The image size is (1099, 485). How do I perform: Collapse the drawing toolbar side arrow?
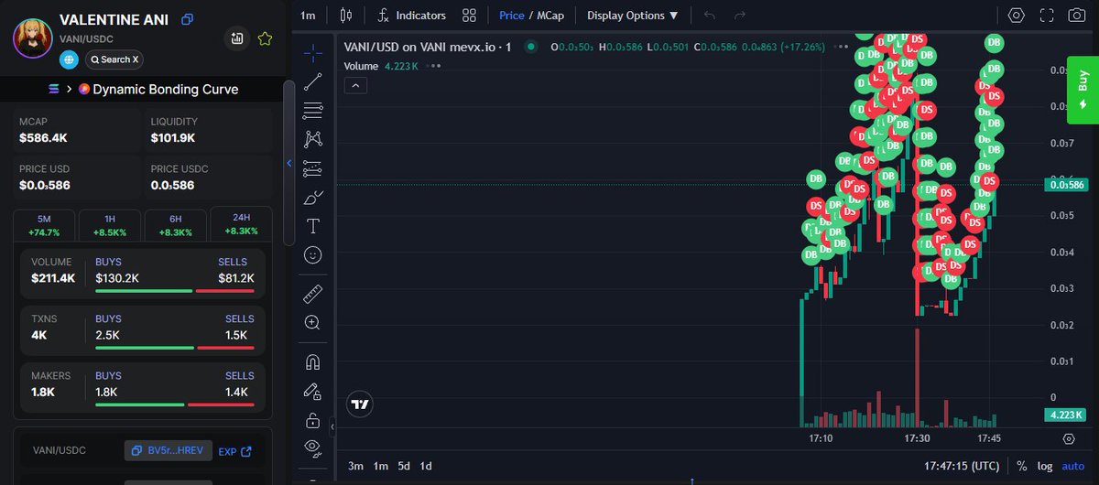332,426
